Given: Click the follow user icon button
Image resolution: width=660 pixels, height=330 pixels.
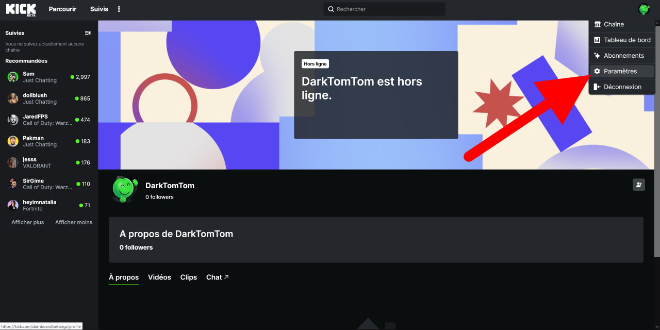Looking at the screenshot, I should click(639, 185).
